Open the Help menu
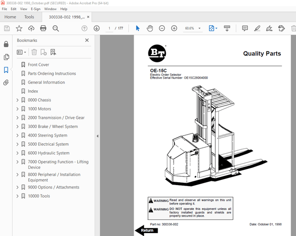The image size is (296, 236). tap(64, 9)
